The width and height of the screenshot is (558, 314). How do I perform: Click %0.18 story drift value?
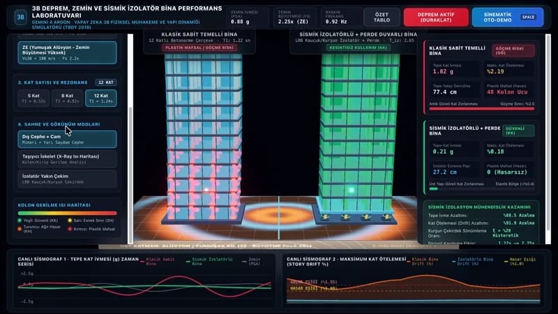[x=496, y=151]
